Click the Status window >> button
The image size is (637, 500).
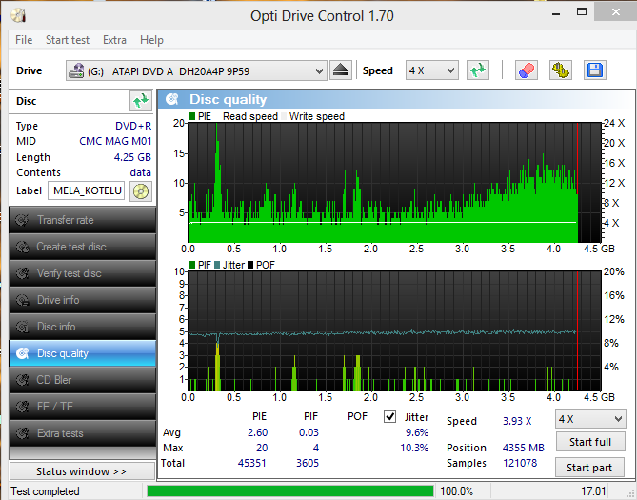(82, 471)
